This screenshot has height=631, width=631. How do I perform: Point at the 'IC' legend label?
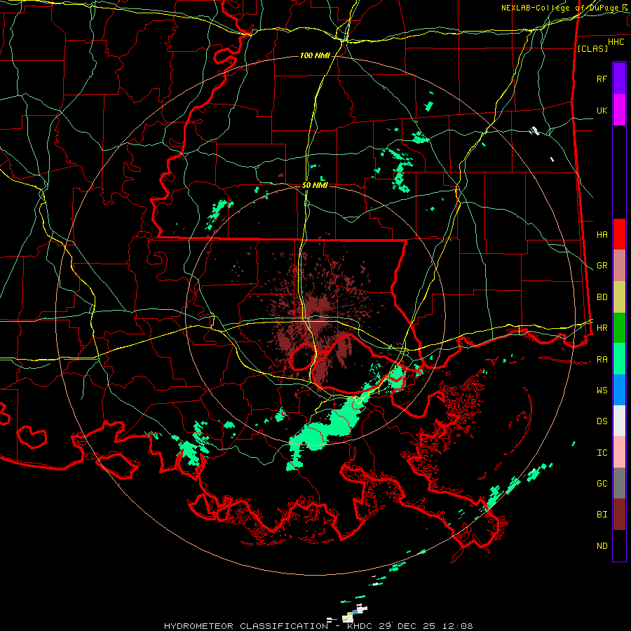[x=602, y=453]
